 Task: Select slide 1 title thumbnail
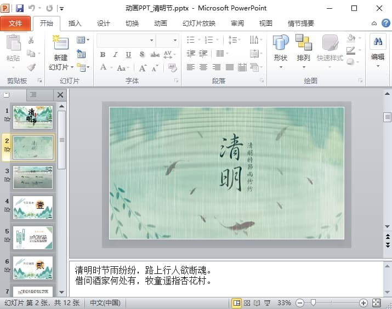[33, 117]
